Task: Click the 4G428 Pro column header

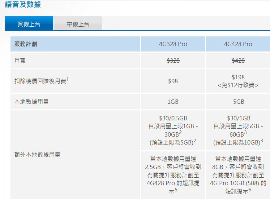Action: (238, 44)
